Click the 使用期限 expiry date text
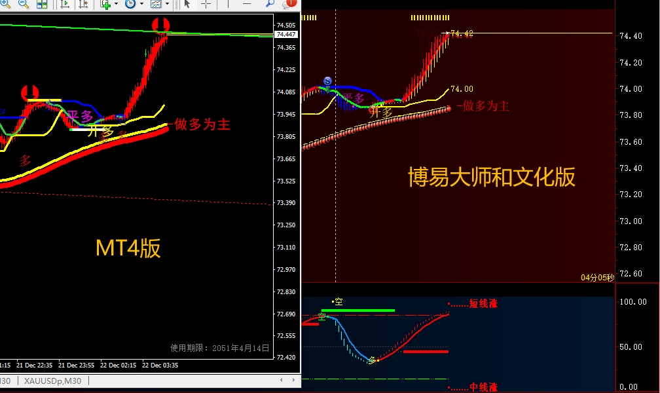Image resolution: width=660 pixels, height=393 pixels. (x=219, y=348)
